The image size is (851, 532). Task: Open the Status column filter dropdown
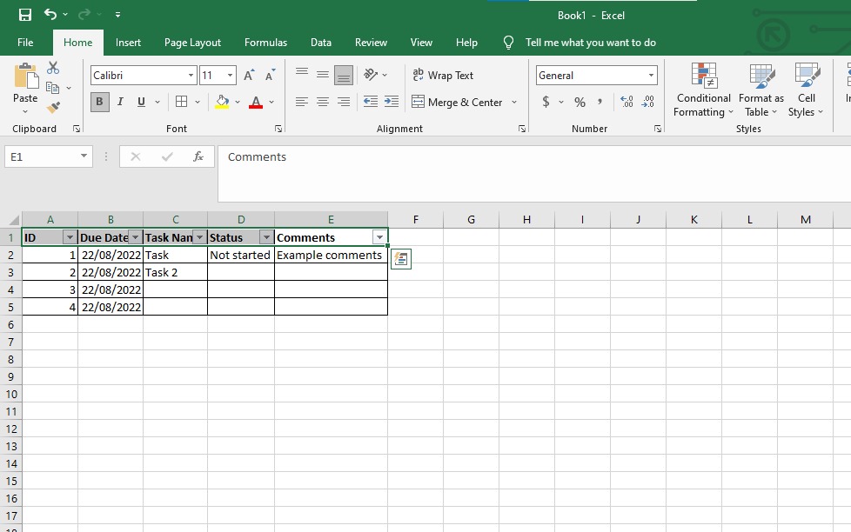tap(265, 237)
